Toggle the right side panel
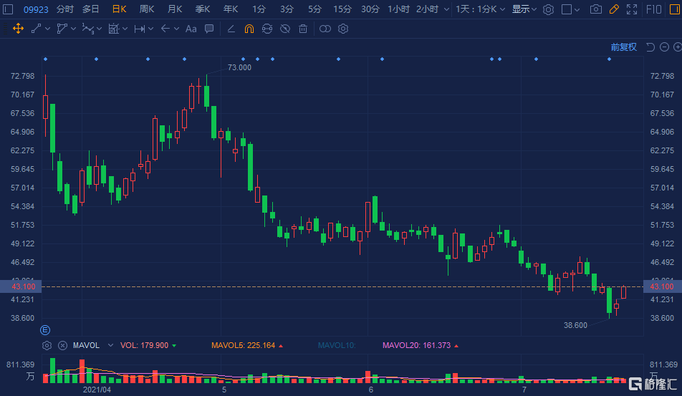Viewport: 682px width, 396px height. click(x=675, y=9)
